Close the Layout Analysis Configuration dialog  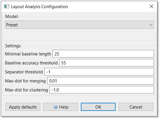[152, 6]
